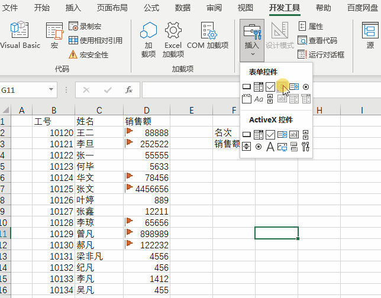
Task: Select form control Check Box in 表单控件
Action: pyautogui.click(x=270, y=87)
